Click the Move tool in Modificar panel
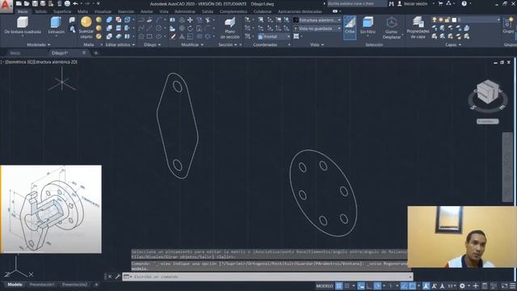517x291 pixels. tap(190, 20)
